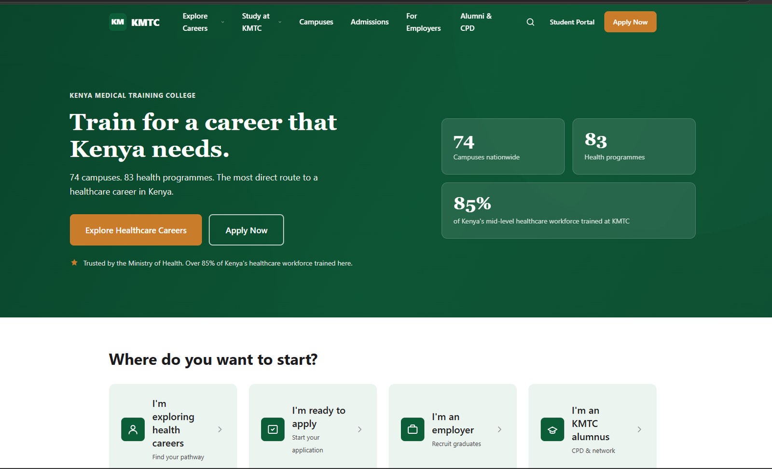This screenshot has width=772, height=469.
Task: Click the orange star trust icon
Action: coord(74,263)
